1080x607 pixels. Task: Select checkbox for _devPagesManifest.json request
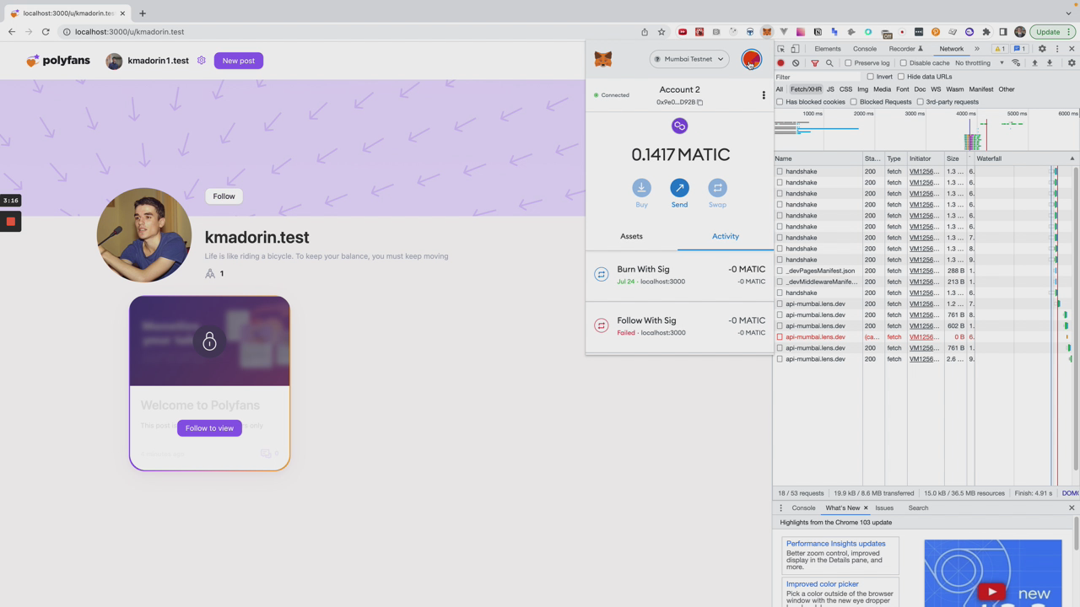point(780,271)
